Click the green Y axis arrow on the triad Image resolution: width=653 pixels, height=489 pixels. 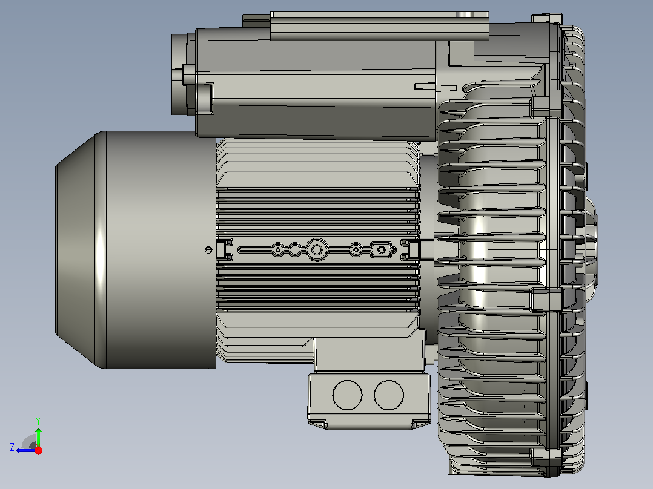38,436
